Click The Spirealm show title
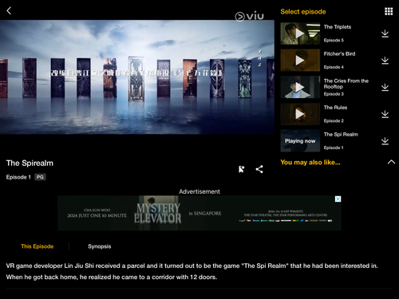399x299 pixels. point(30,163)
